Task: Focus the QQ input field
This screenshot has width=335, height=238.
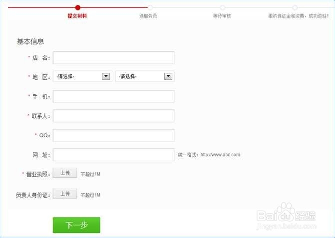Action: (x=113, y=135)
